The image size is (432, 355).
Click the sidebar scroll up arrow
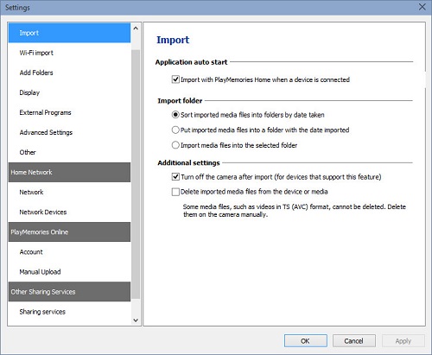click(x=136, y=29)
